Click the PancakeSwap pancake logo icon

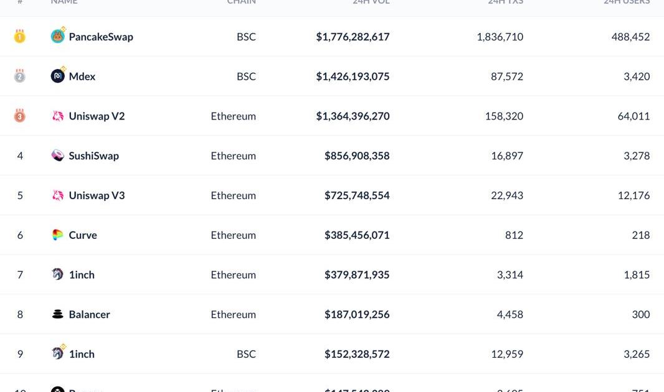[x=57, y=37]
